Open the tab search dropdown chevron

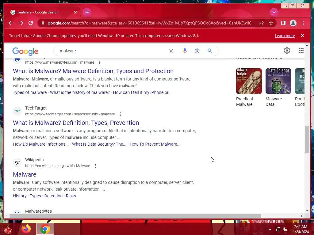coord(274,12)
